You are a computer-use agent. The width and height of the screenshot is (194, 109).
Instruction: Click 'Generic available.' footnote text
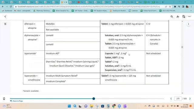click(31, 91)
